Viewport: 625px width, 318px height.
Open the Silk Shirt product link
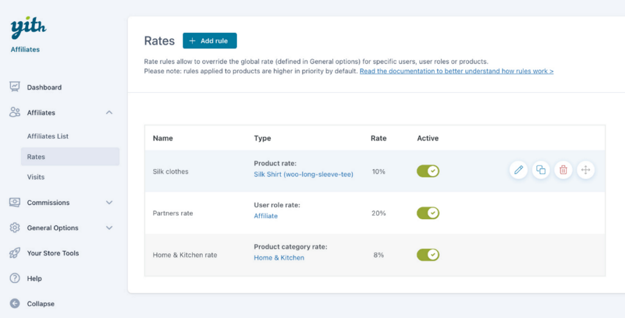[x=303, y=174]
